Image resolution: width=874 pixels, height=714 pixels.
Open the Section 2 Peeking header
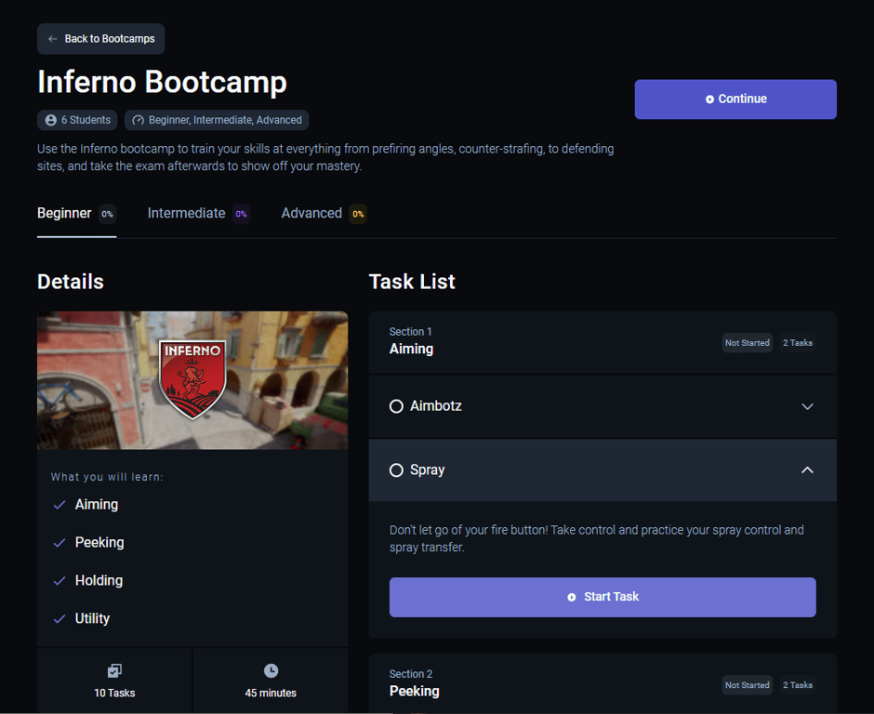[x=603, y=683]
